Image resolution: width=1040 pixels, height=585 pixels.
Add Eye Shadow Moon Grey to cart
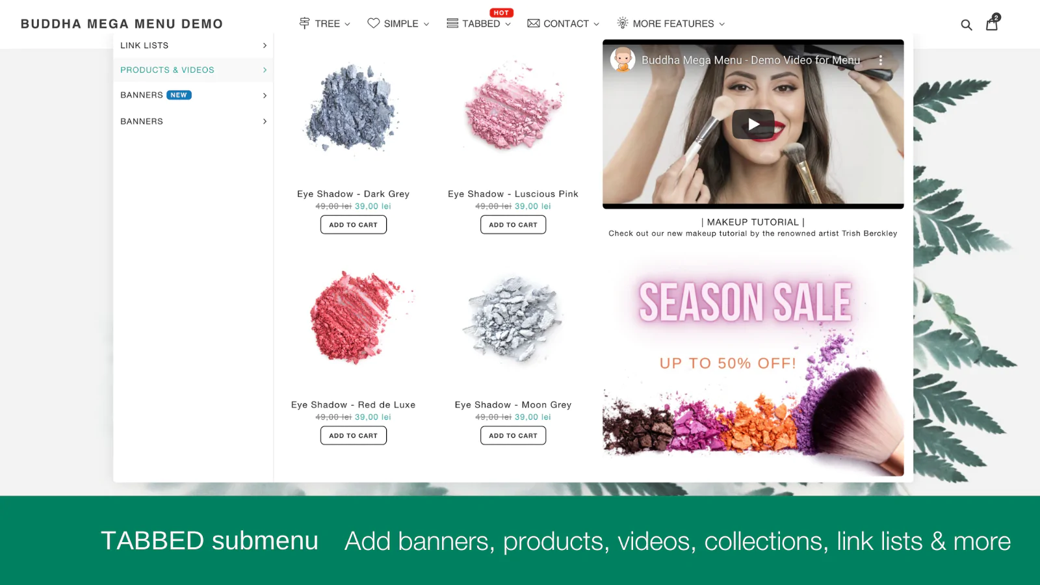pyautogui.click(x=513, y=435)
